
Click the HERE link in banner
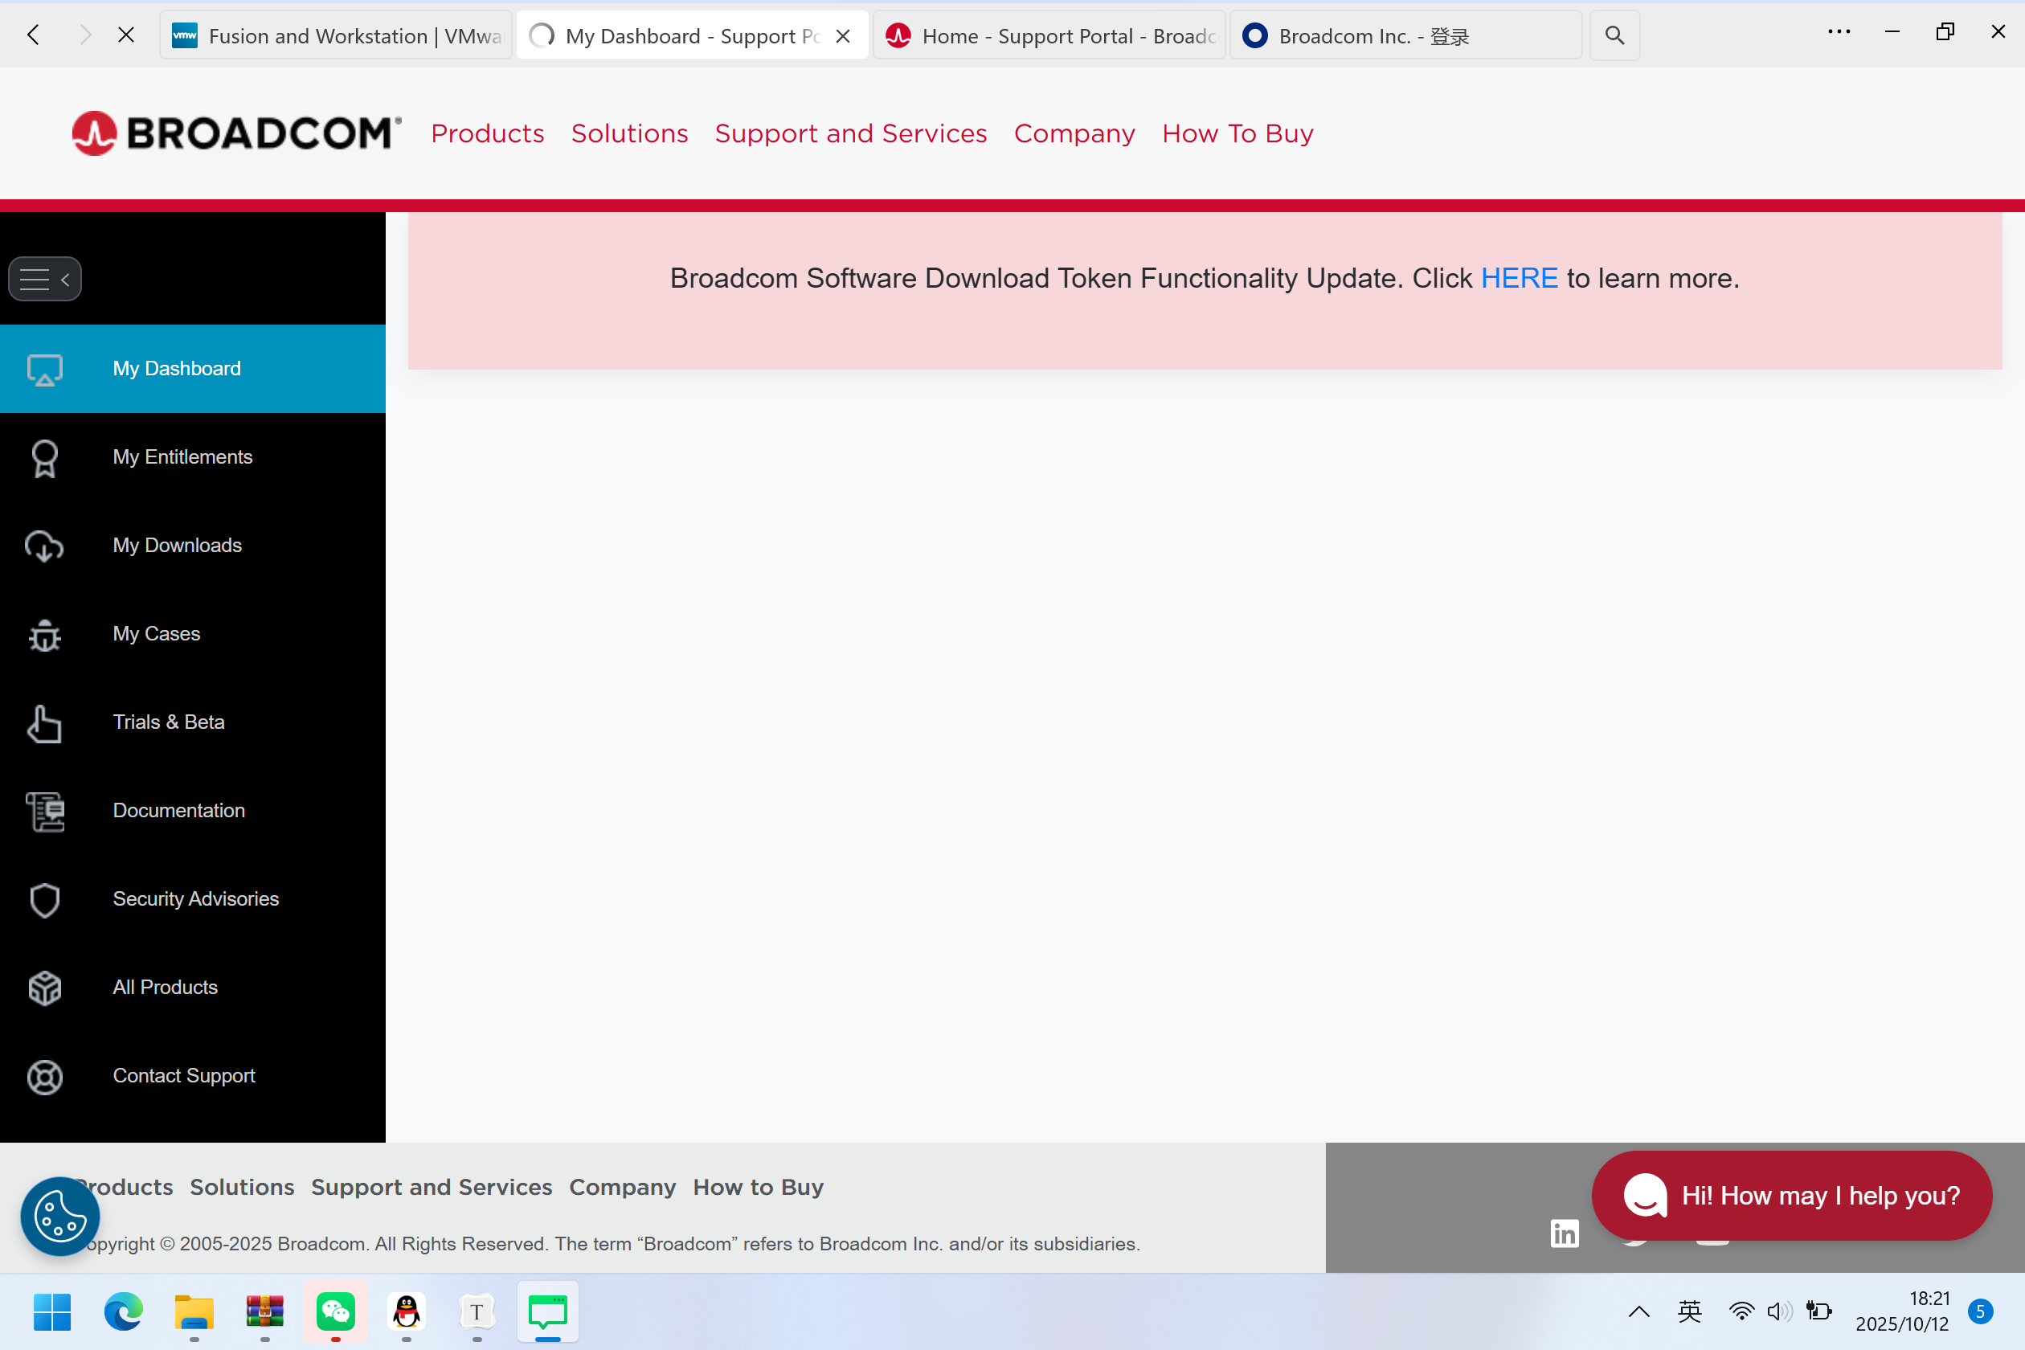point(1519,278)
